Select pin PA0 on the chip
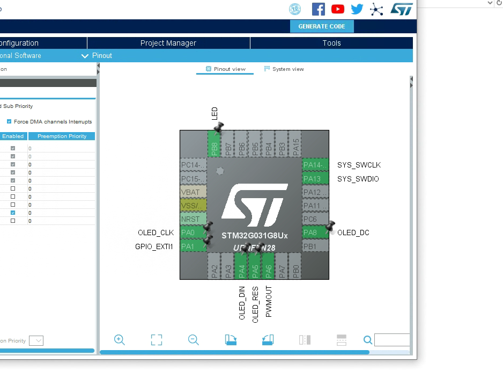Screen dimensions: 503x385 pos(193,233)
